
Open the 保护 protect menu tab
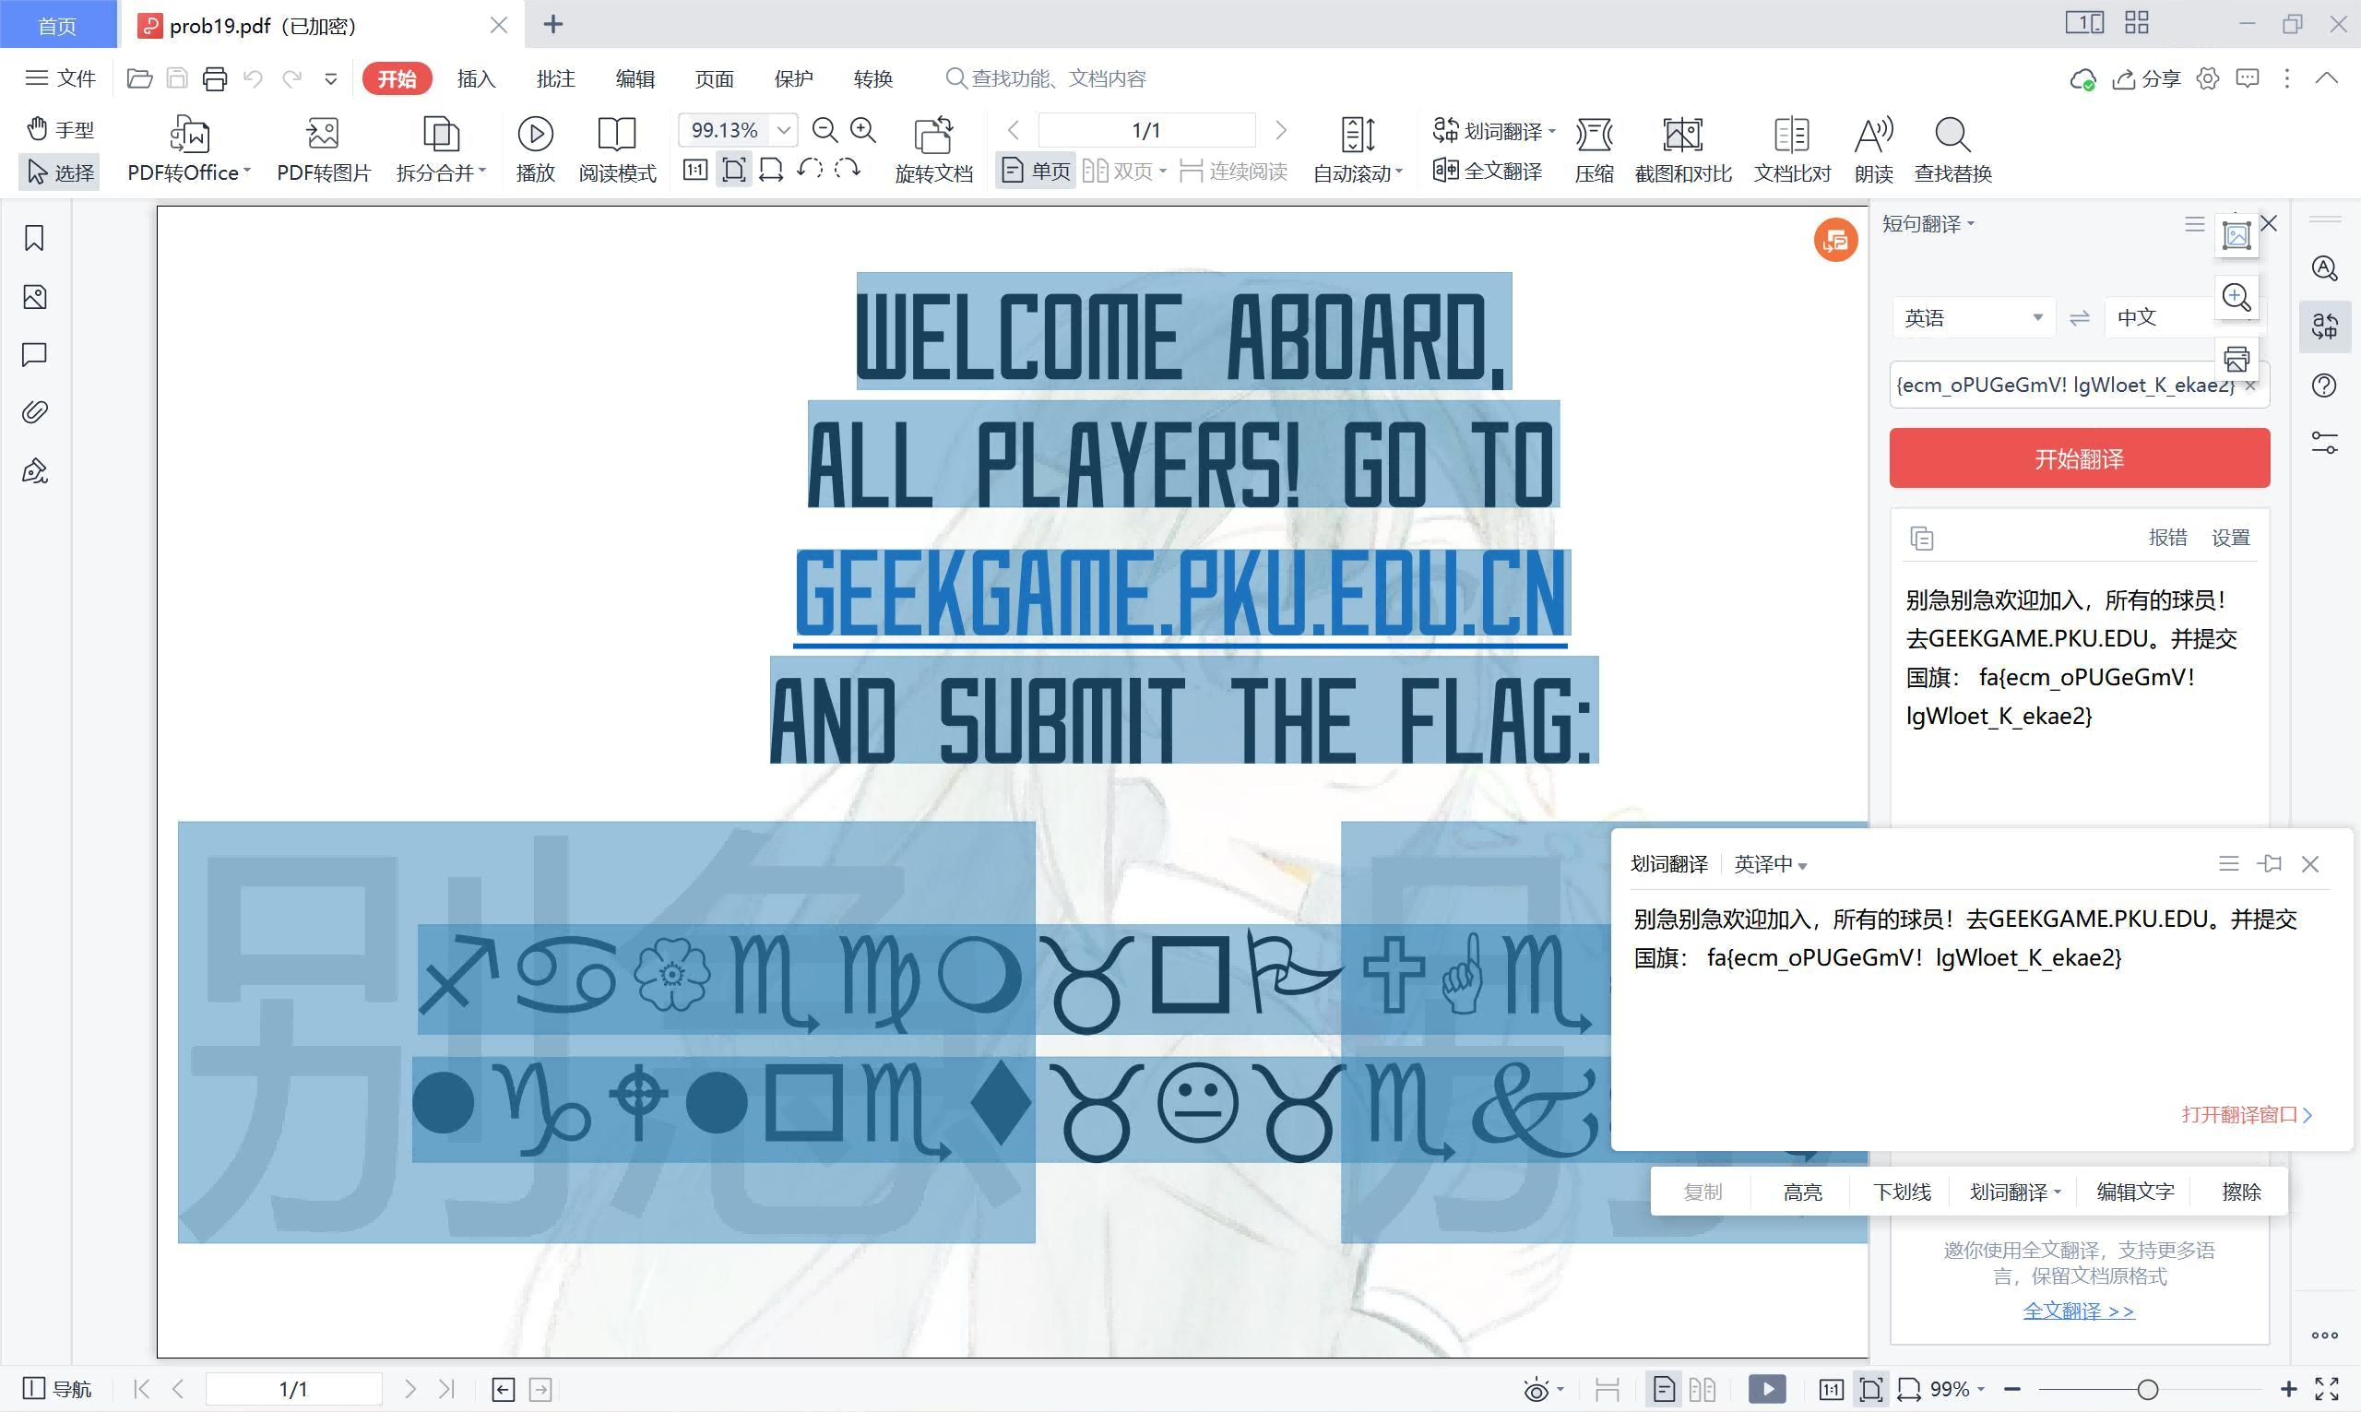pyautogui.click(x=793, y=79)
